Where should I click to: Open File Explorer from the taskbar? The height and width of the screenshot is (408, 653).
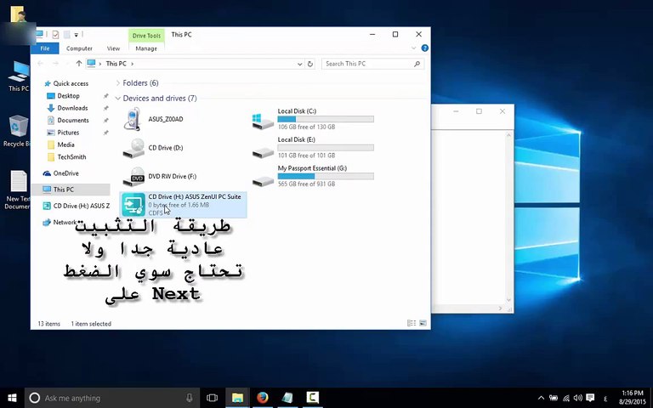point(237,398)
